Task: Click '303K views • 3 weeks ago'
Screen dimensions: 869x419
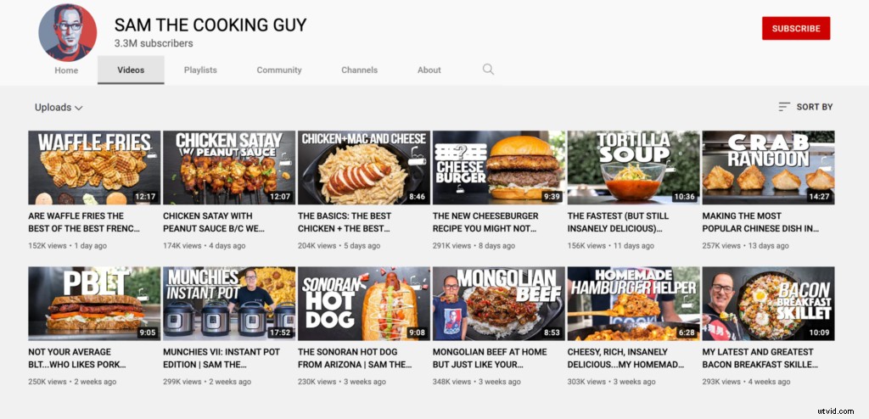Action: click(612, 382)
